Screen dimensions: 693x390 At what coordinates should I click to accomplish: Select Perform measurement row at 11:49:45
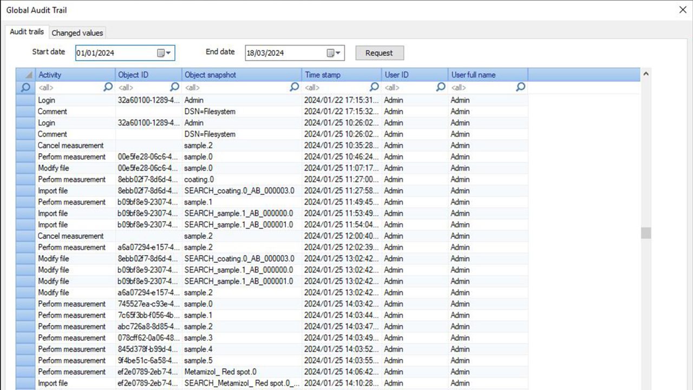(x=272, y=202)
